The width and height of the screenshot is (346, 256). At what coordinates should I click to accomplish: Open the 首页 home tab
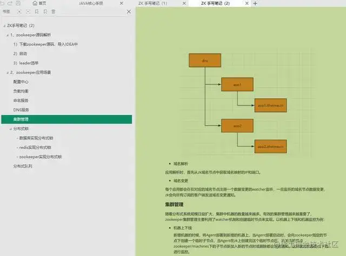39,3
